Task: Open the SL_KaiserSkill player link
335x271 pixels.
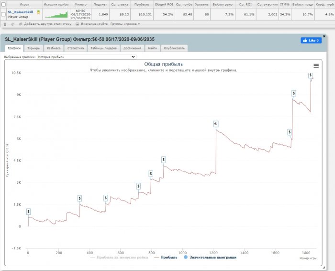Action: point(20,12)
